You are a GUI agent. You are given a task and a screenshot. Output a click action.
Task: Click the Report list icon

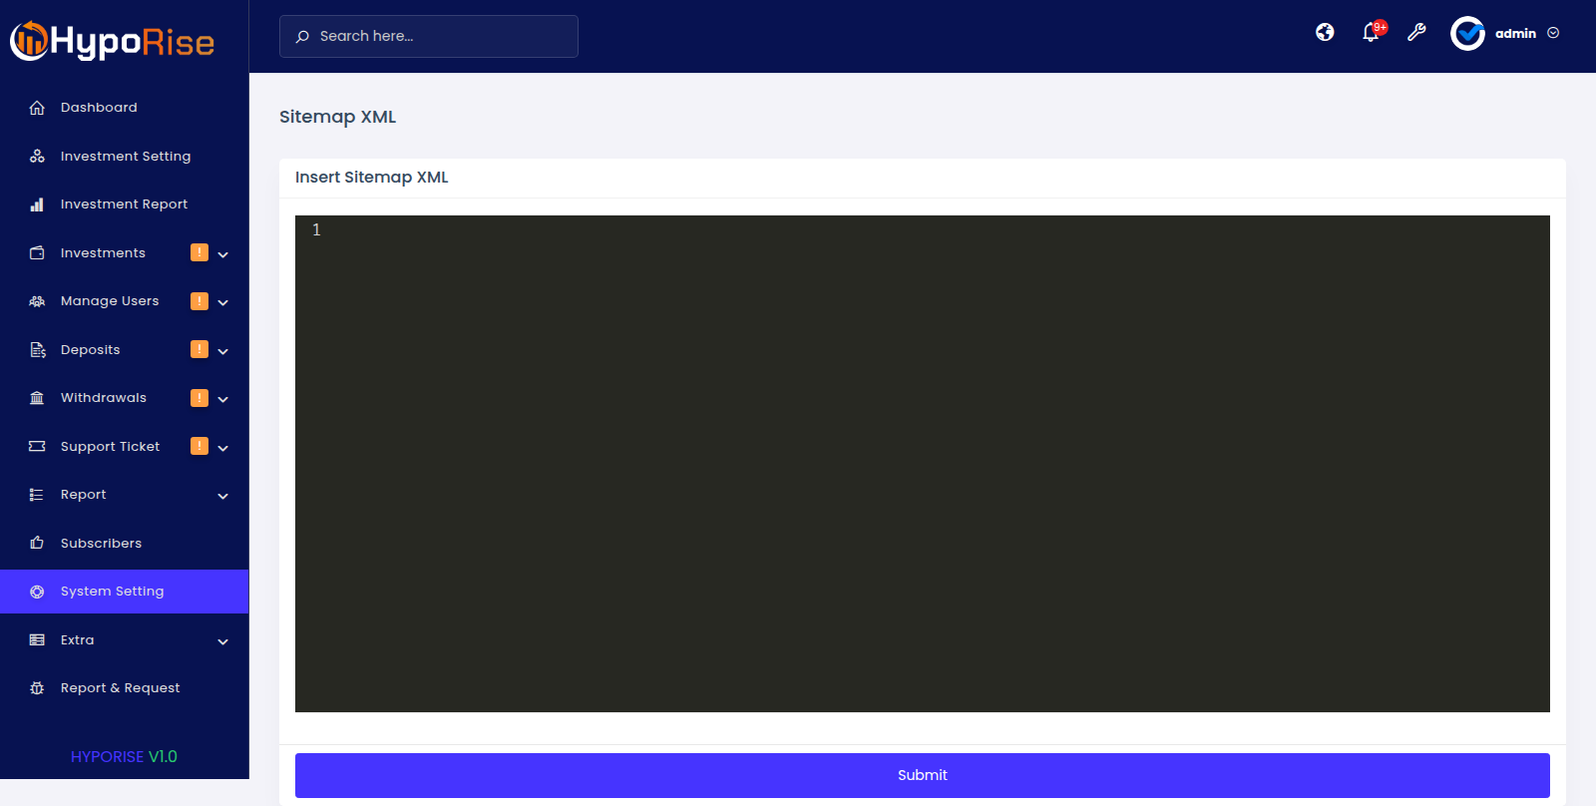37,495
